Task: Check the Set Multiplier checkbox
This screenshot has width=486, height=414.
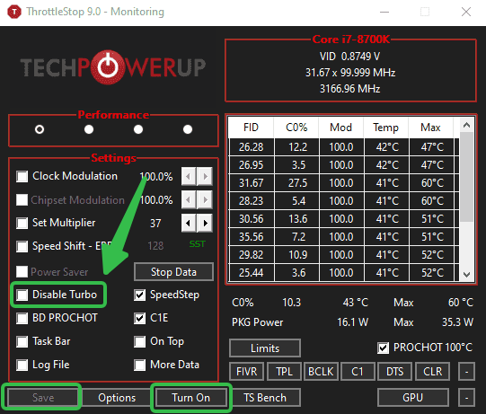Action: point(22,223)
